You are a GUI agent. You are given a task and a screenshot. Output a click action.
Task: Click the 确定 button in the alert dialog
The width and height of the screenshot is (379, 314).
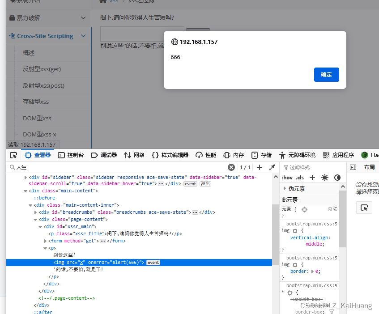pyautogui.click(x=326, y=75)
